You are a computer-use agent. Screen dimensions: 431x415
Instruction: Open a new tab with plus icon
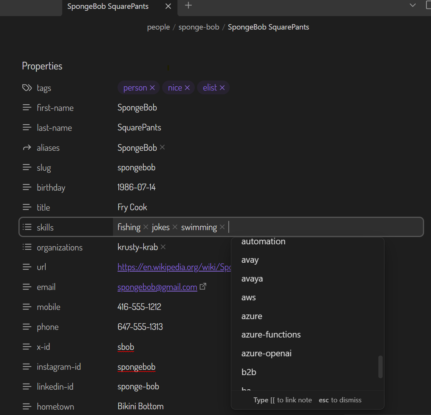coord(188,5)
